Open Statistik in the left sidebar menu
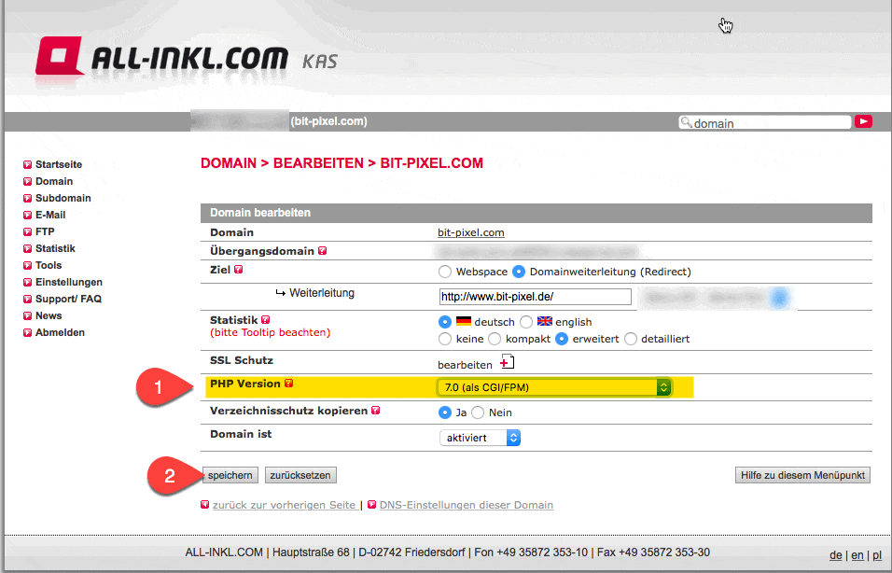This screenshot has width=892, height=573. click(x=55, y=248)
